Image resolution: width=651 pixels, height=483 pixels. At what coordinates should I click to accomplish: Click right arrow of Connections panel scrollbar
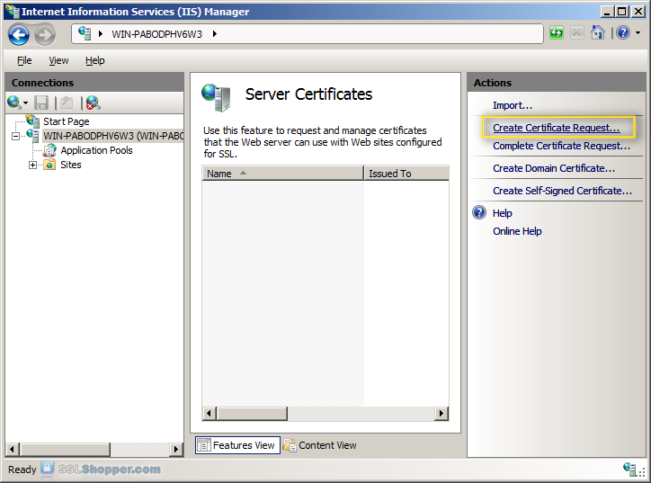(x=176, y=449)
